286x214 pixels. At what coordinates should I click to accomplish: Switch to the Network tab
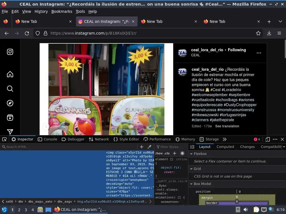click(99, 139)
